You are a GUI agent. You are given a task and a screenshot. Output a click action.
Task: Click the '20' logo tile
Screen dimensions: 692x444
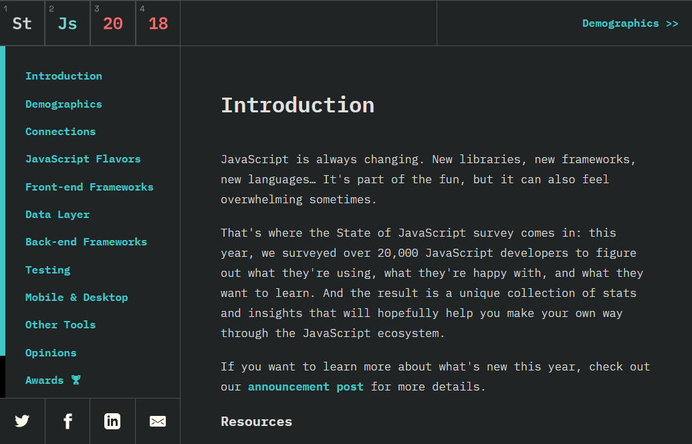113,23
